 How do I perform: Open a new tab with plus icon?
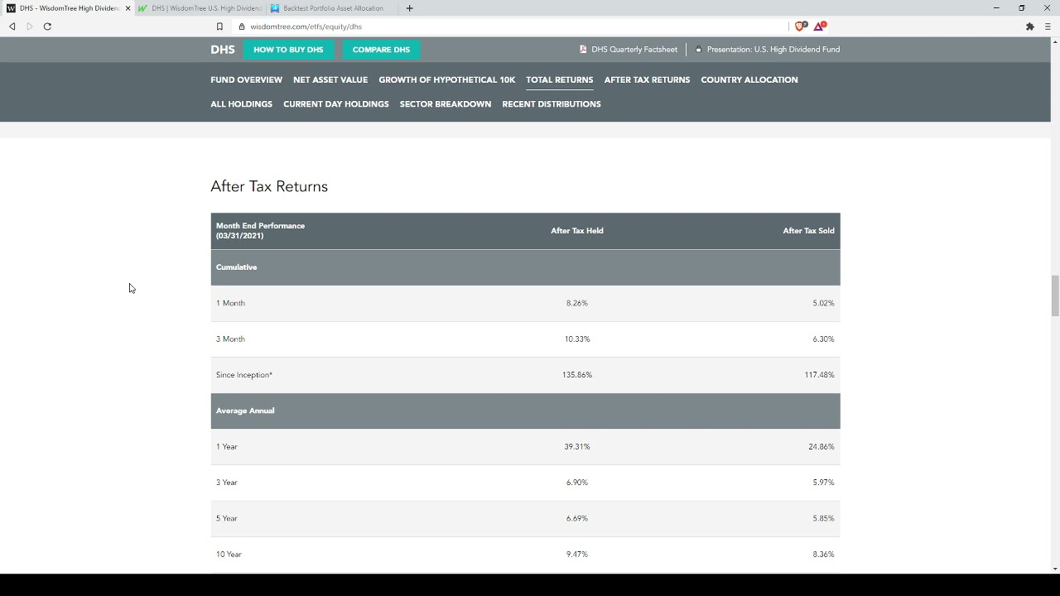409,8
